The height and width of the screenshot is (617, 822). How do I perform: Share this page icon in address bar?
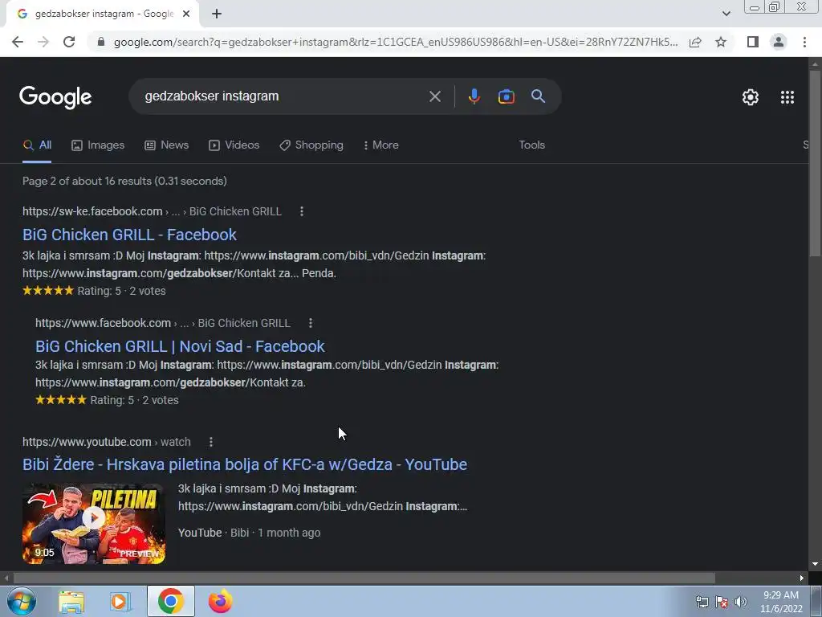pyautogui.click(x=695, y=42)
